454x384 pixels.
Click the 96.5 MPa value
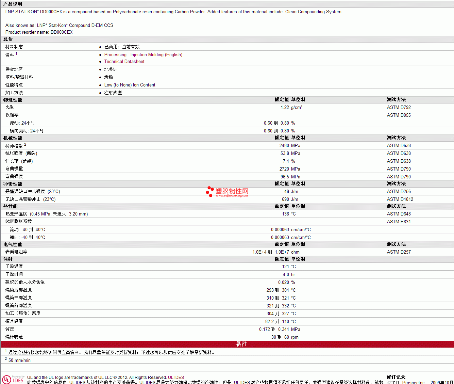click(x=290, y=177)
